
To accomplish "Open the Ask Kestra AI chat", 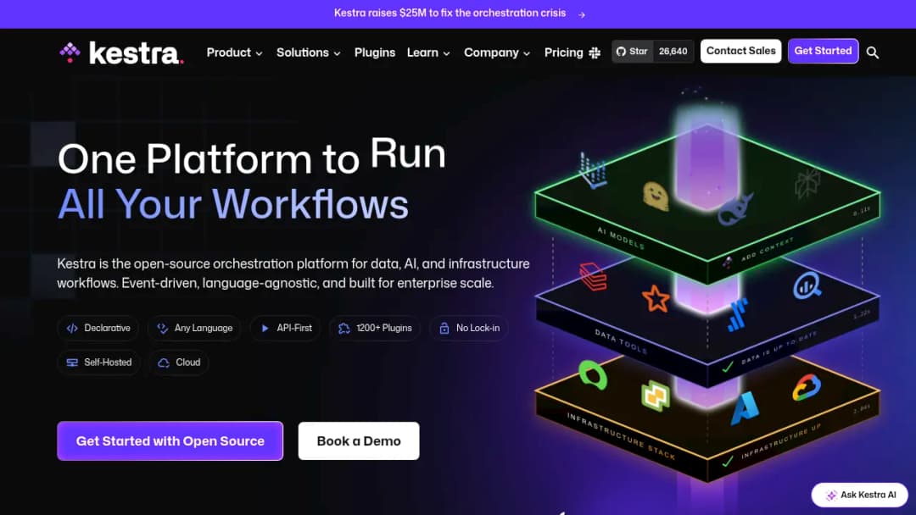I will [860, 496].
